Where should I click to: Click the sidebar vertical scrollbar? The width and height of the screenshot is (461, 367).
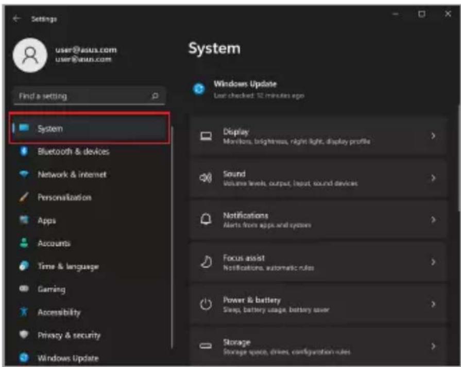[172, 237]
